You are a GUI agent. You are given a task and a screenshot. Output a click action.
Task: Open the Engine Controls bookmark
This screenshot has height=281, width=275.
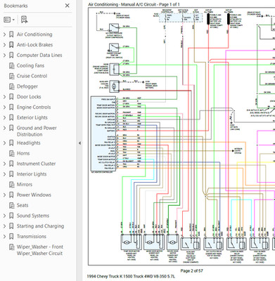point(34,107)
